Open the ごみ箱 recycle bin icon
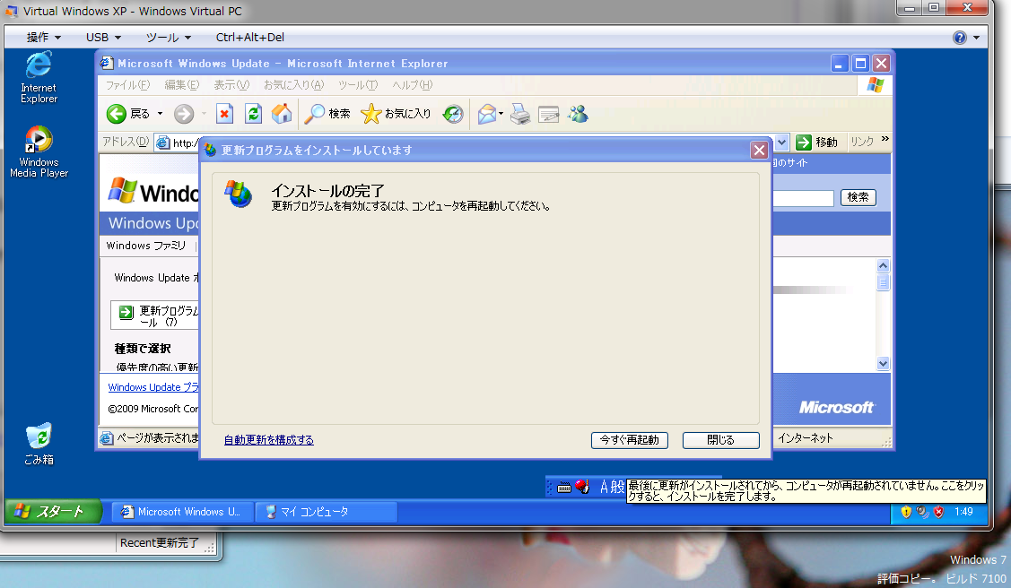Screen dimensions: 1011x588 pos(39,444)
